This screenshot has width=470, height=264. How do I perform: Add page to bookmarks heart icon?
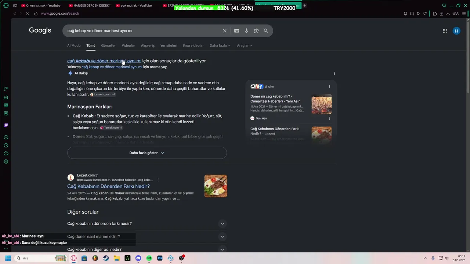point(425,14)
